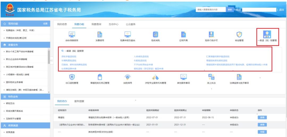
Task: Open 车辆购置税退税 link
Action: click(x=69, y=61)
